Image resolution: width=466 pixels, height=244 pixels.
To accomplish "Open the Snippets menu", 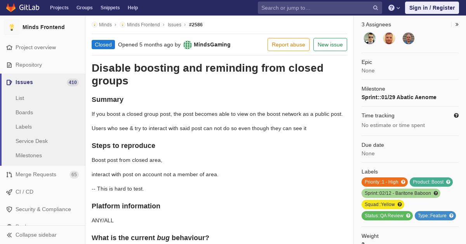I will tap(110, 8).
